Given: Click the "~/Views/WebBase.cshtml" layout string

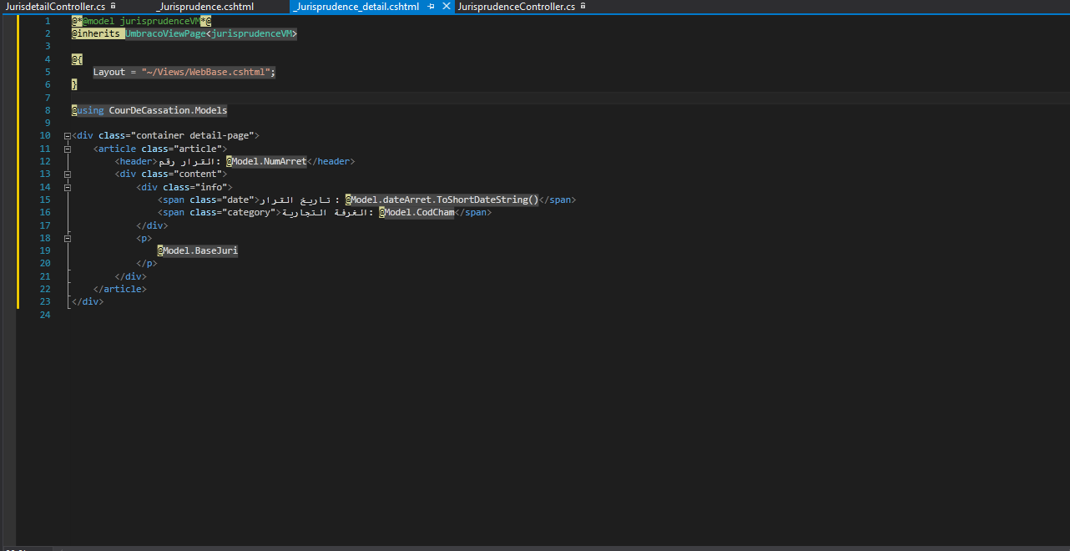Looking at the screenshot, I should click(205, 72).
